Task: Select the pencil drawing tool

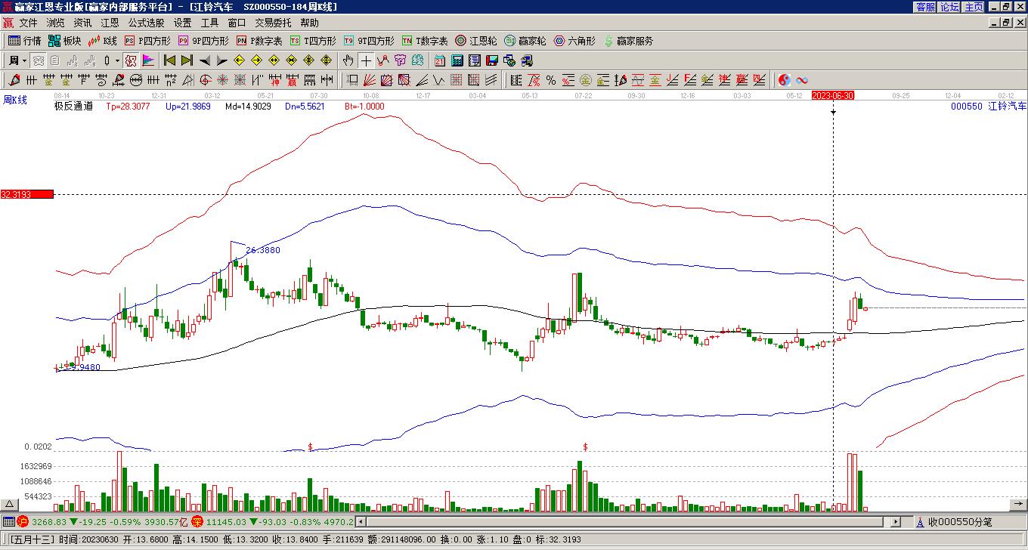Action: tap(14, 80)
